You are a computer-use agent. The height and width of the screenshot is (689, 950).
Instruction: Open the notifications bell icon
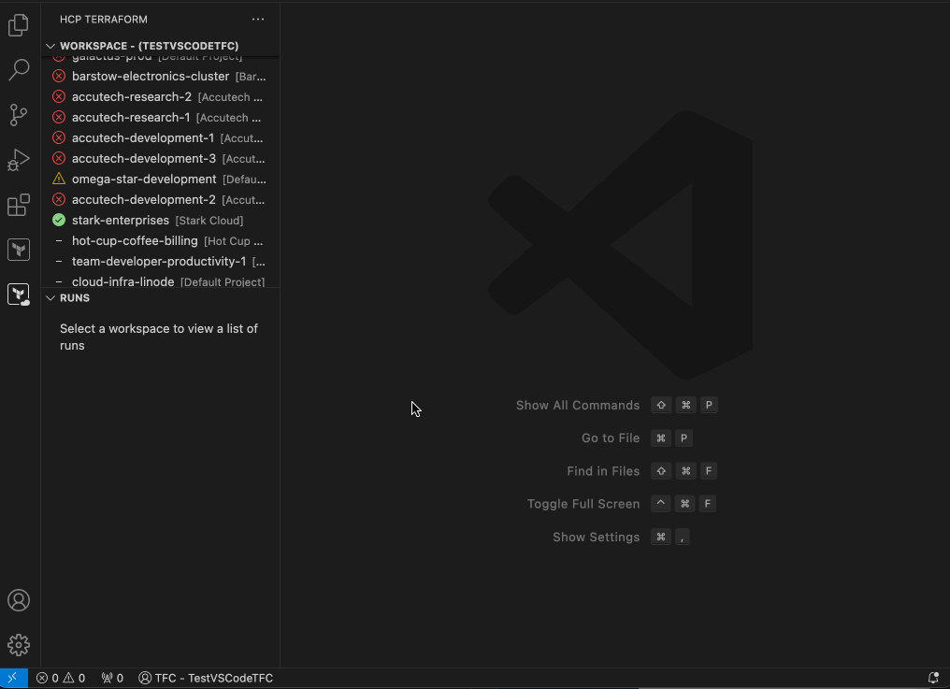(x=934, y=678)
